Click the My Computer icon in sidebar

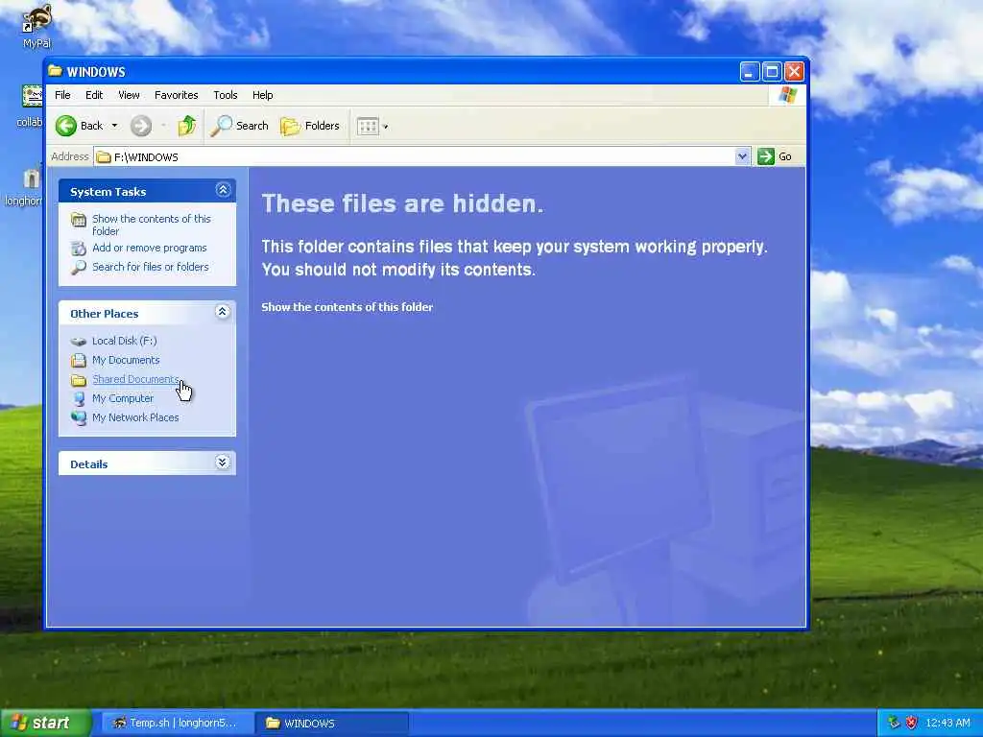click(x=79, y=398)
